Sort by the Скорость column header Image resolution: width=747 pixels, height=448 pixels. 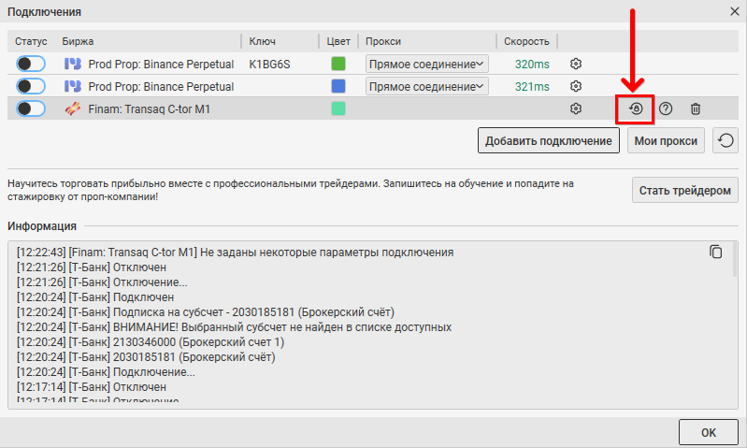coord(526,42)
